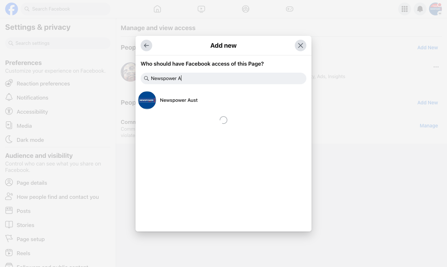The height and width of the screenshot is (267, 447).
Task: Open the apps grid menu icon
Action: click(x=405, y=9)
